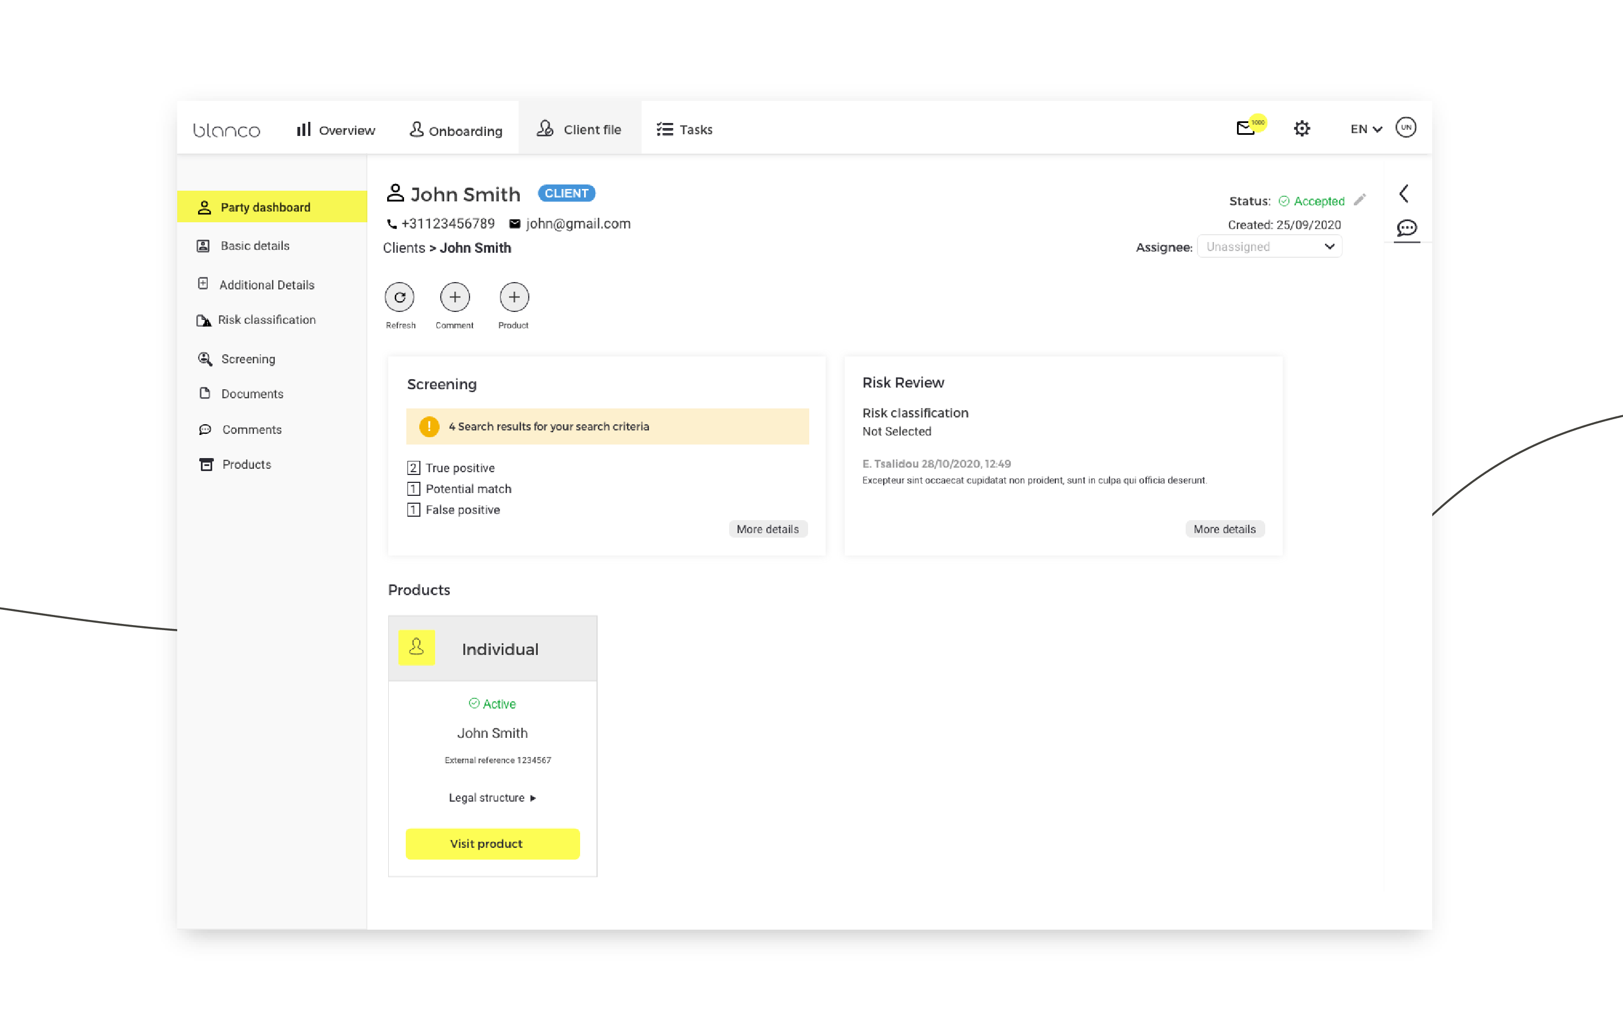Image resolution: width=1623 pixels, height=1016 pixels.
Task: Collapse side panel with left chevron
Action: click(1404, 193)
